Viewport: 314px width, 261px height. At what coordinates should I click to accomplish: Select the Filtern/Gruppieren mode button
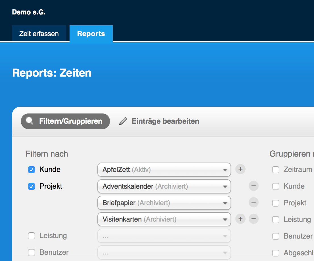coord(66,121)
